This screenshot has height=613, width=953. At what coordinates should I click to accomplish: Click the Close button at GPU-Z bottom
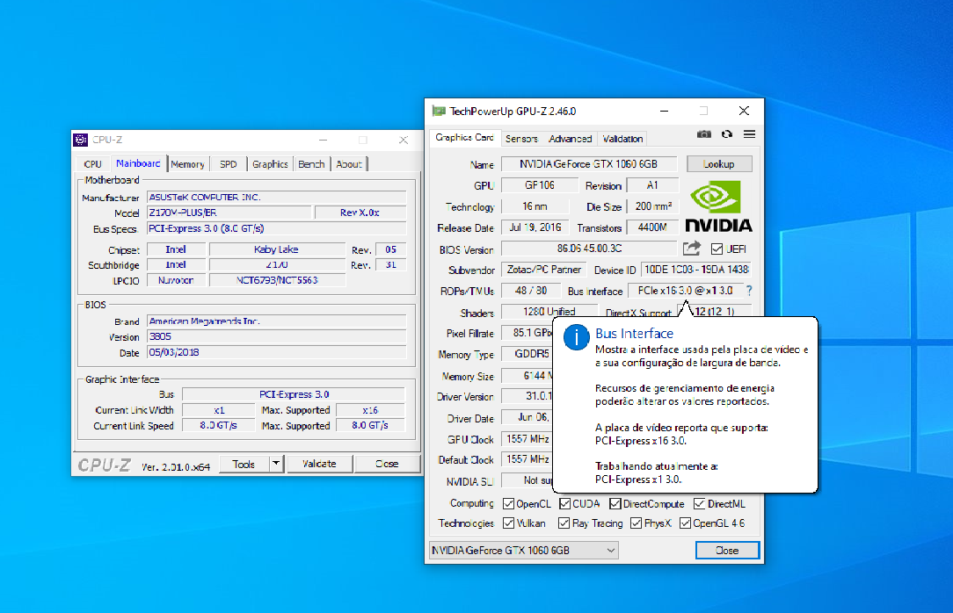tap(727, 551)
